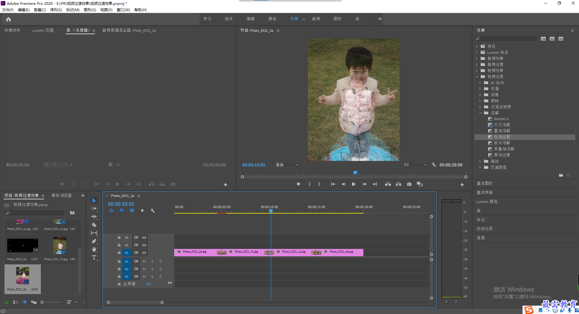Viewport: 579px width, 314px height.
Task: Click Go to In point in Program monitor
Action: [x=333, y=184]
